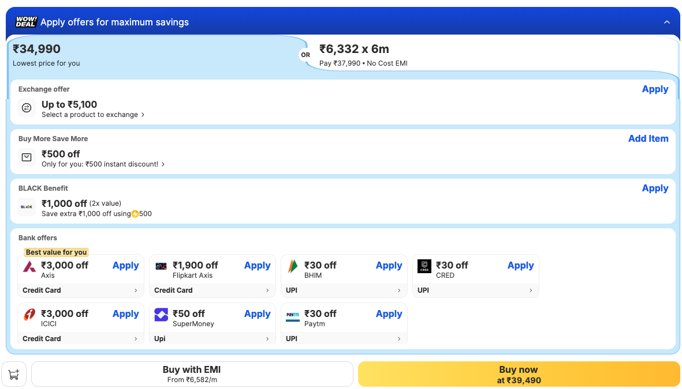Click the Axis bank logo
682x389 pixels.
tap(29, 267)
